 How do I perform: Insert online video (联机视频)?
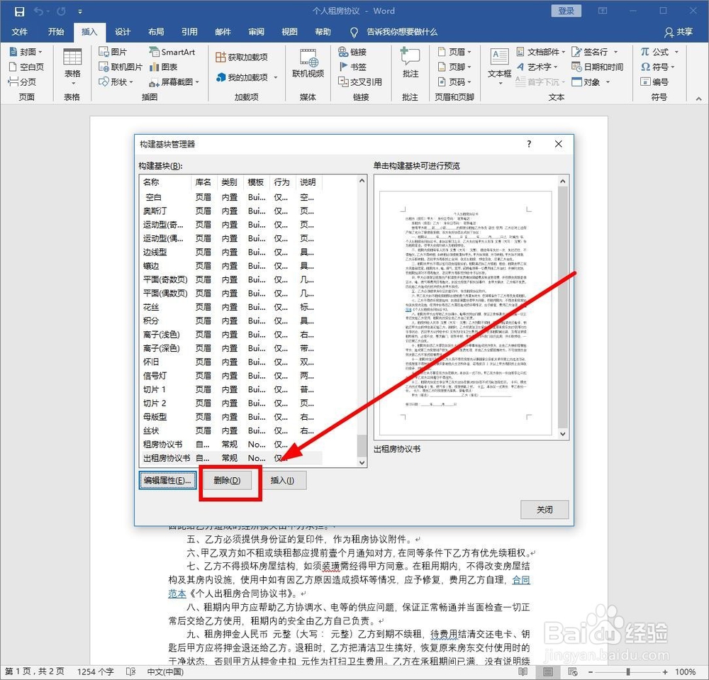(x=308, y=63)
